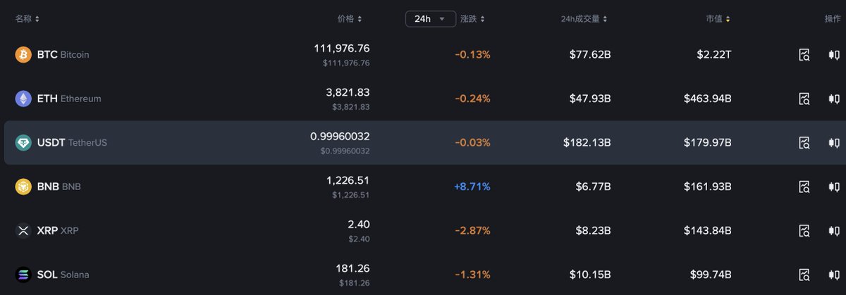Click the details icon in the USDT row
The image size is (846, 295).
pyautogui.click(x=804, y=142)
